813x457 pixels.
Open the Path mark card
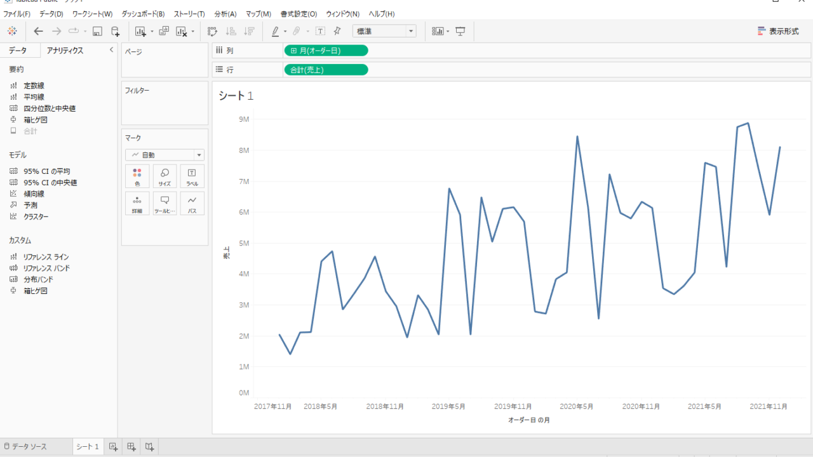point(192,203)
